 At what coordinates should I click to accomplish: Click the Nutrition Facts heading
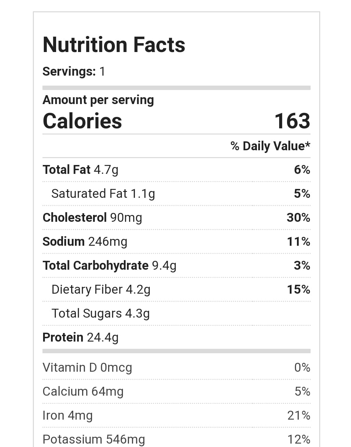[114, 45]
